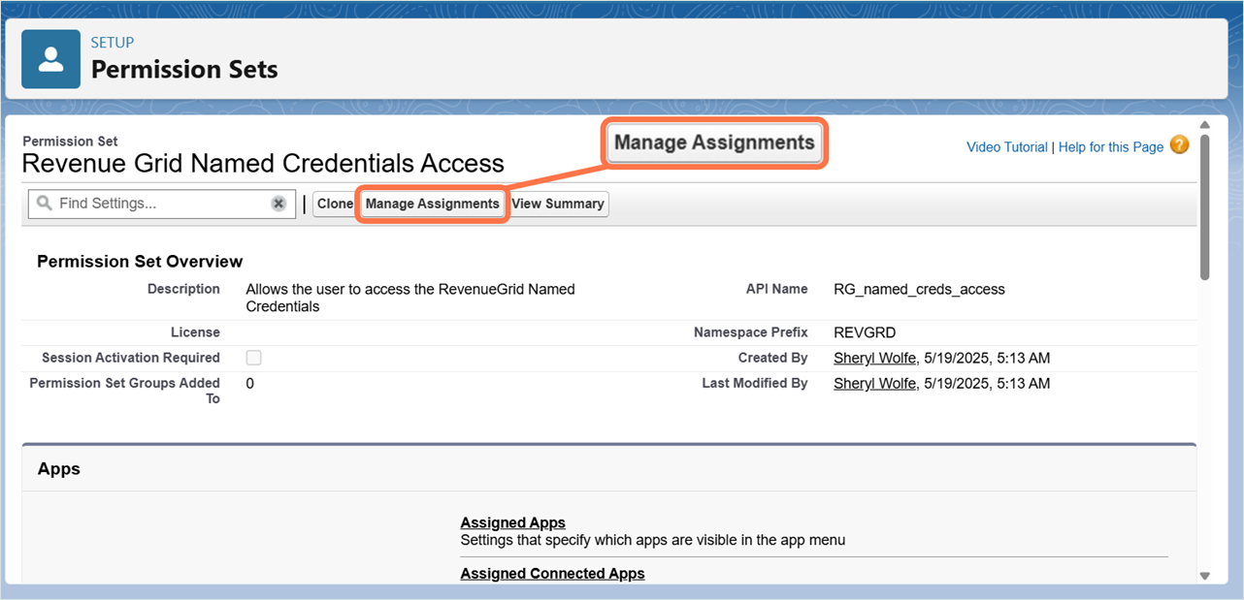Click the View Summary button
1244x600 pixels.
point(558,204)
